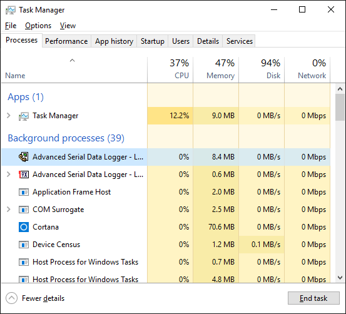Maximize the Task Manager window
The height and width of the screenshot is (314, 346).
[302, 10]
